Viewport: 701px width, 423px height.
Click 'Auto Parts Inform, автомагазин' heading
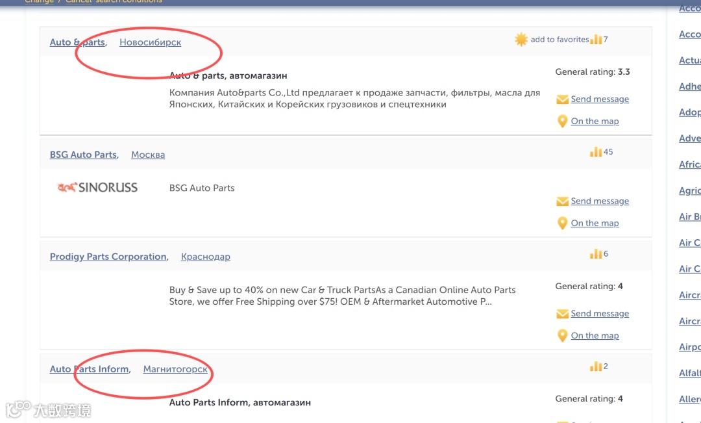point(240,402)
